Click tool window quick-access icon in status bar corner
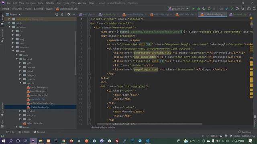 2,136
